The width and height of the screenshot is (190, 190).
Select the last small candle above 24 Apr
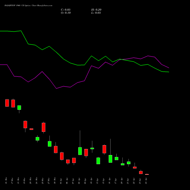coord(147,174)
